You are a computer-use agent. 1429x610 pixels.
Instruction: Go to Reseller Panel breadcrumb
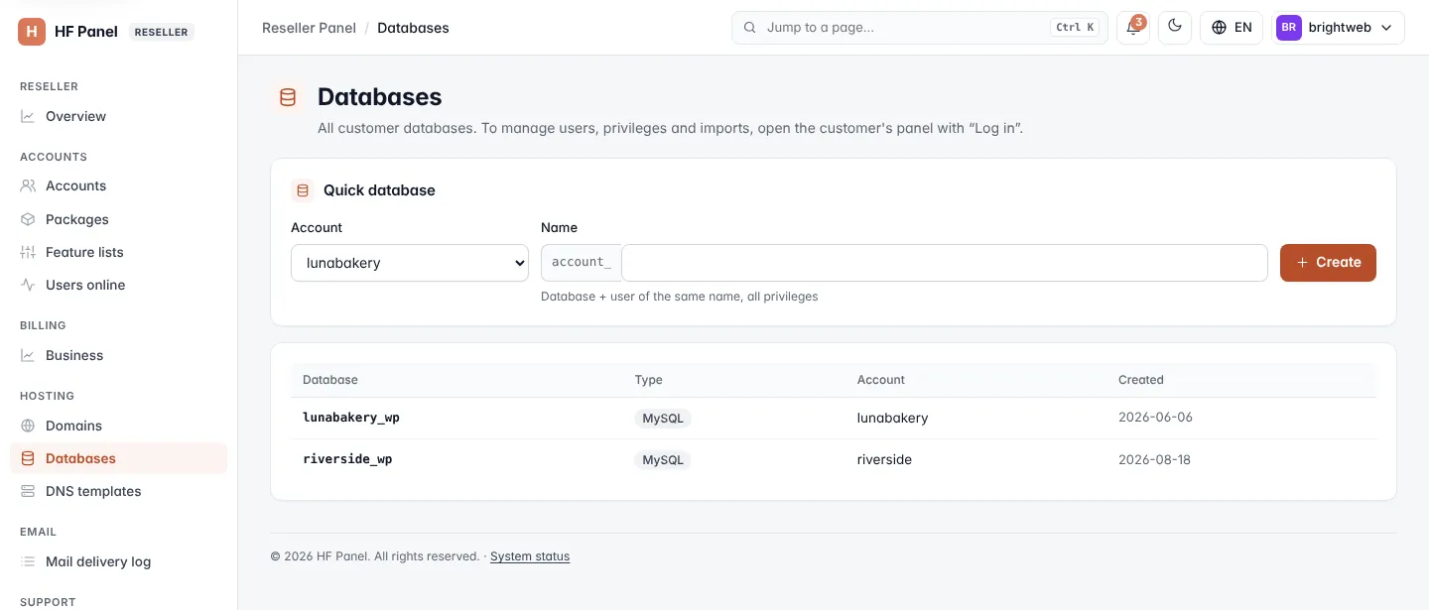309,28
